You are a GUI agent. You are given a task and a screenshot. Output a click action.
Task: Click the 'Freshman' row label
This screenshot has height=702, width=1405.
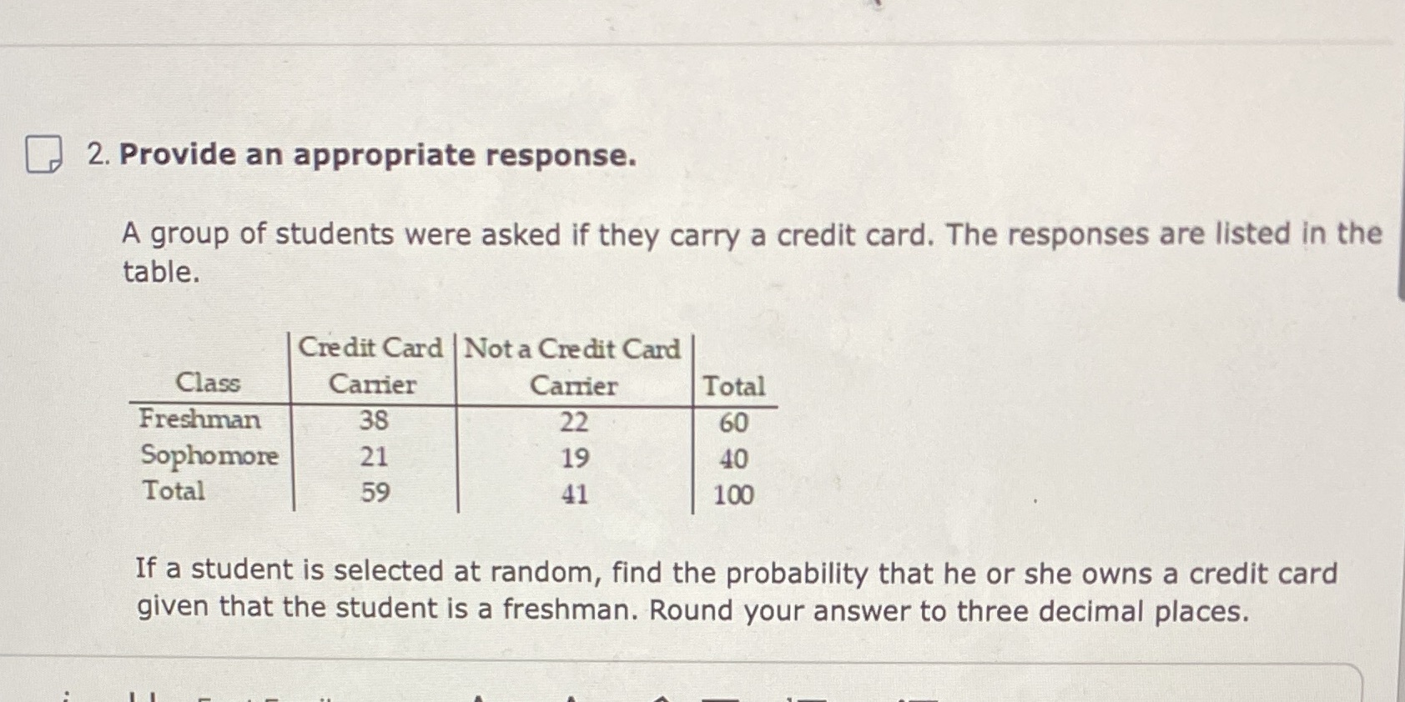(x=199, y=419)
